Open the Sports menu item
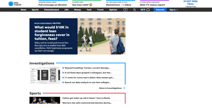The width and height of the screenshot is (212, 108). pyautogui.click(x=35, y=10)
